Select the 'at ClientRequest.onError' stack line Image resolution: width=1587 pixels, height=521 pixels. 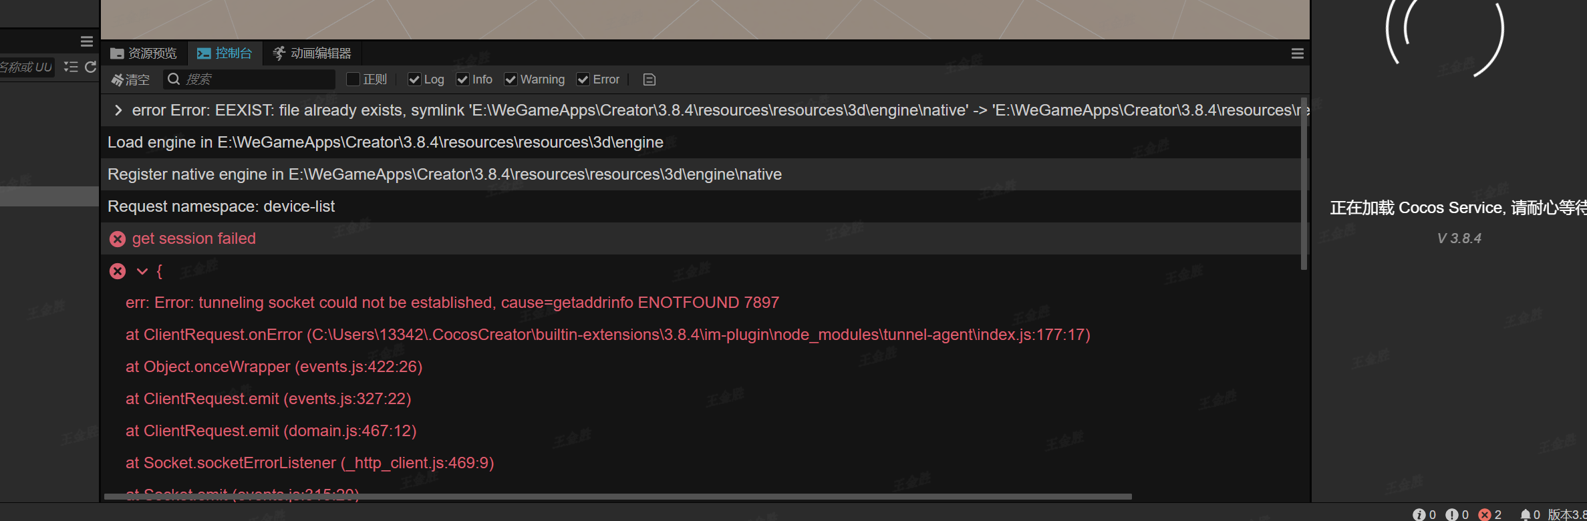coord(608,335)
